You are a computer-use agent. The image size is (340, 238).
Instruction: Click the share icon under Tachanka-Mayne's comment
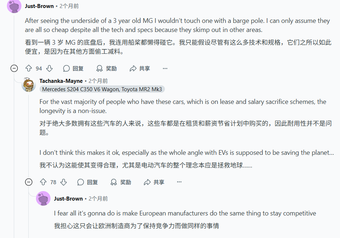147,182
